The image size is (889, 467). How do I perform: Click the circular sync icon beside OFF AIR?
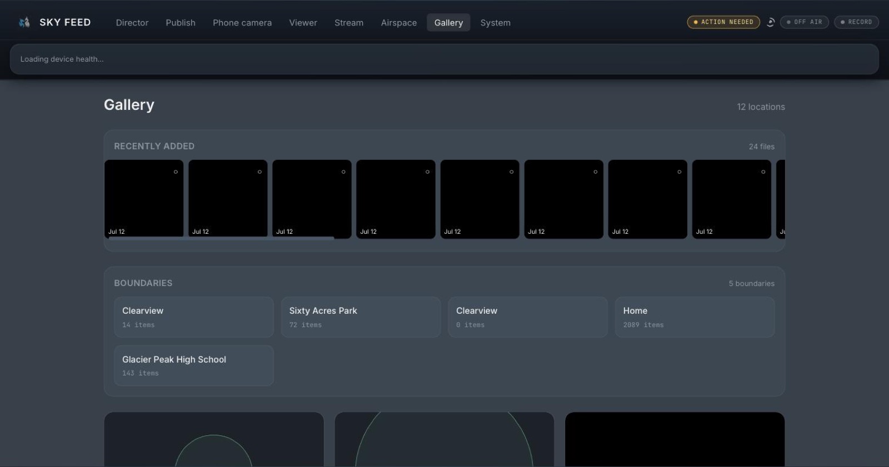(771, 22)
